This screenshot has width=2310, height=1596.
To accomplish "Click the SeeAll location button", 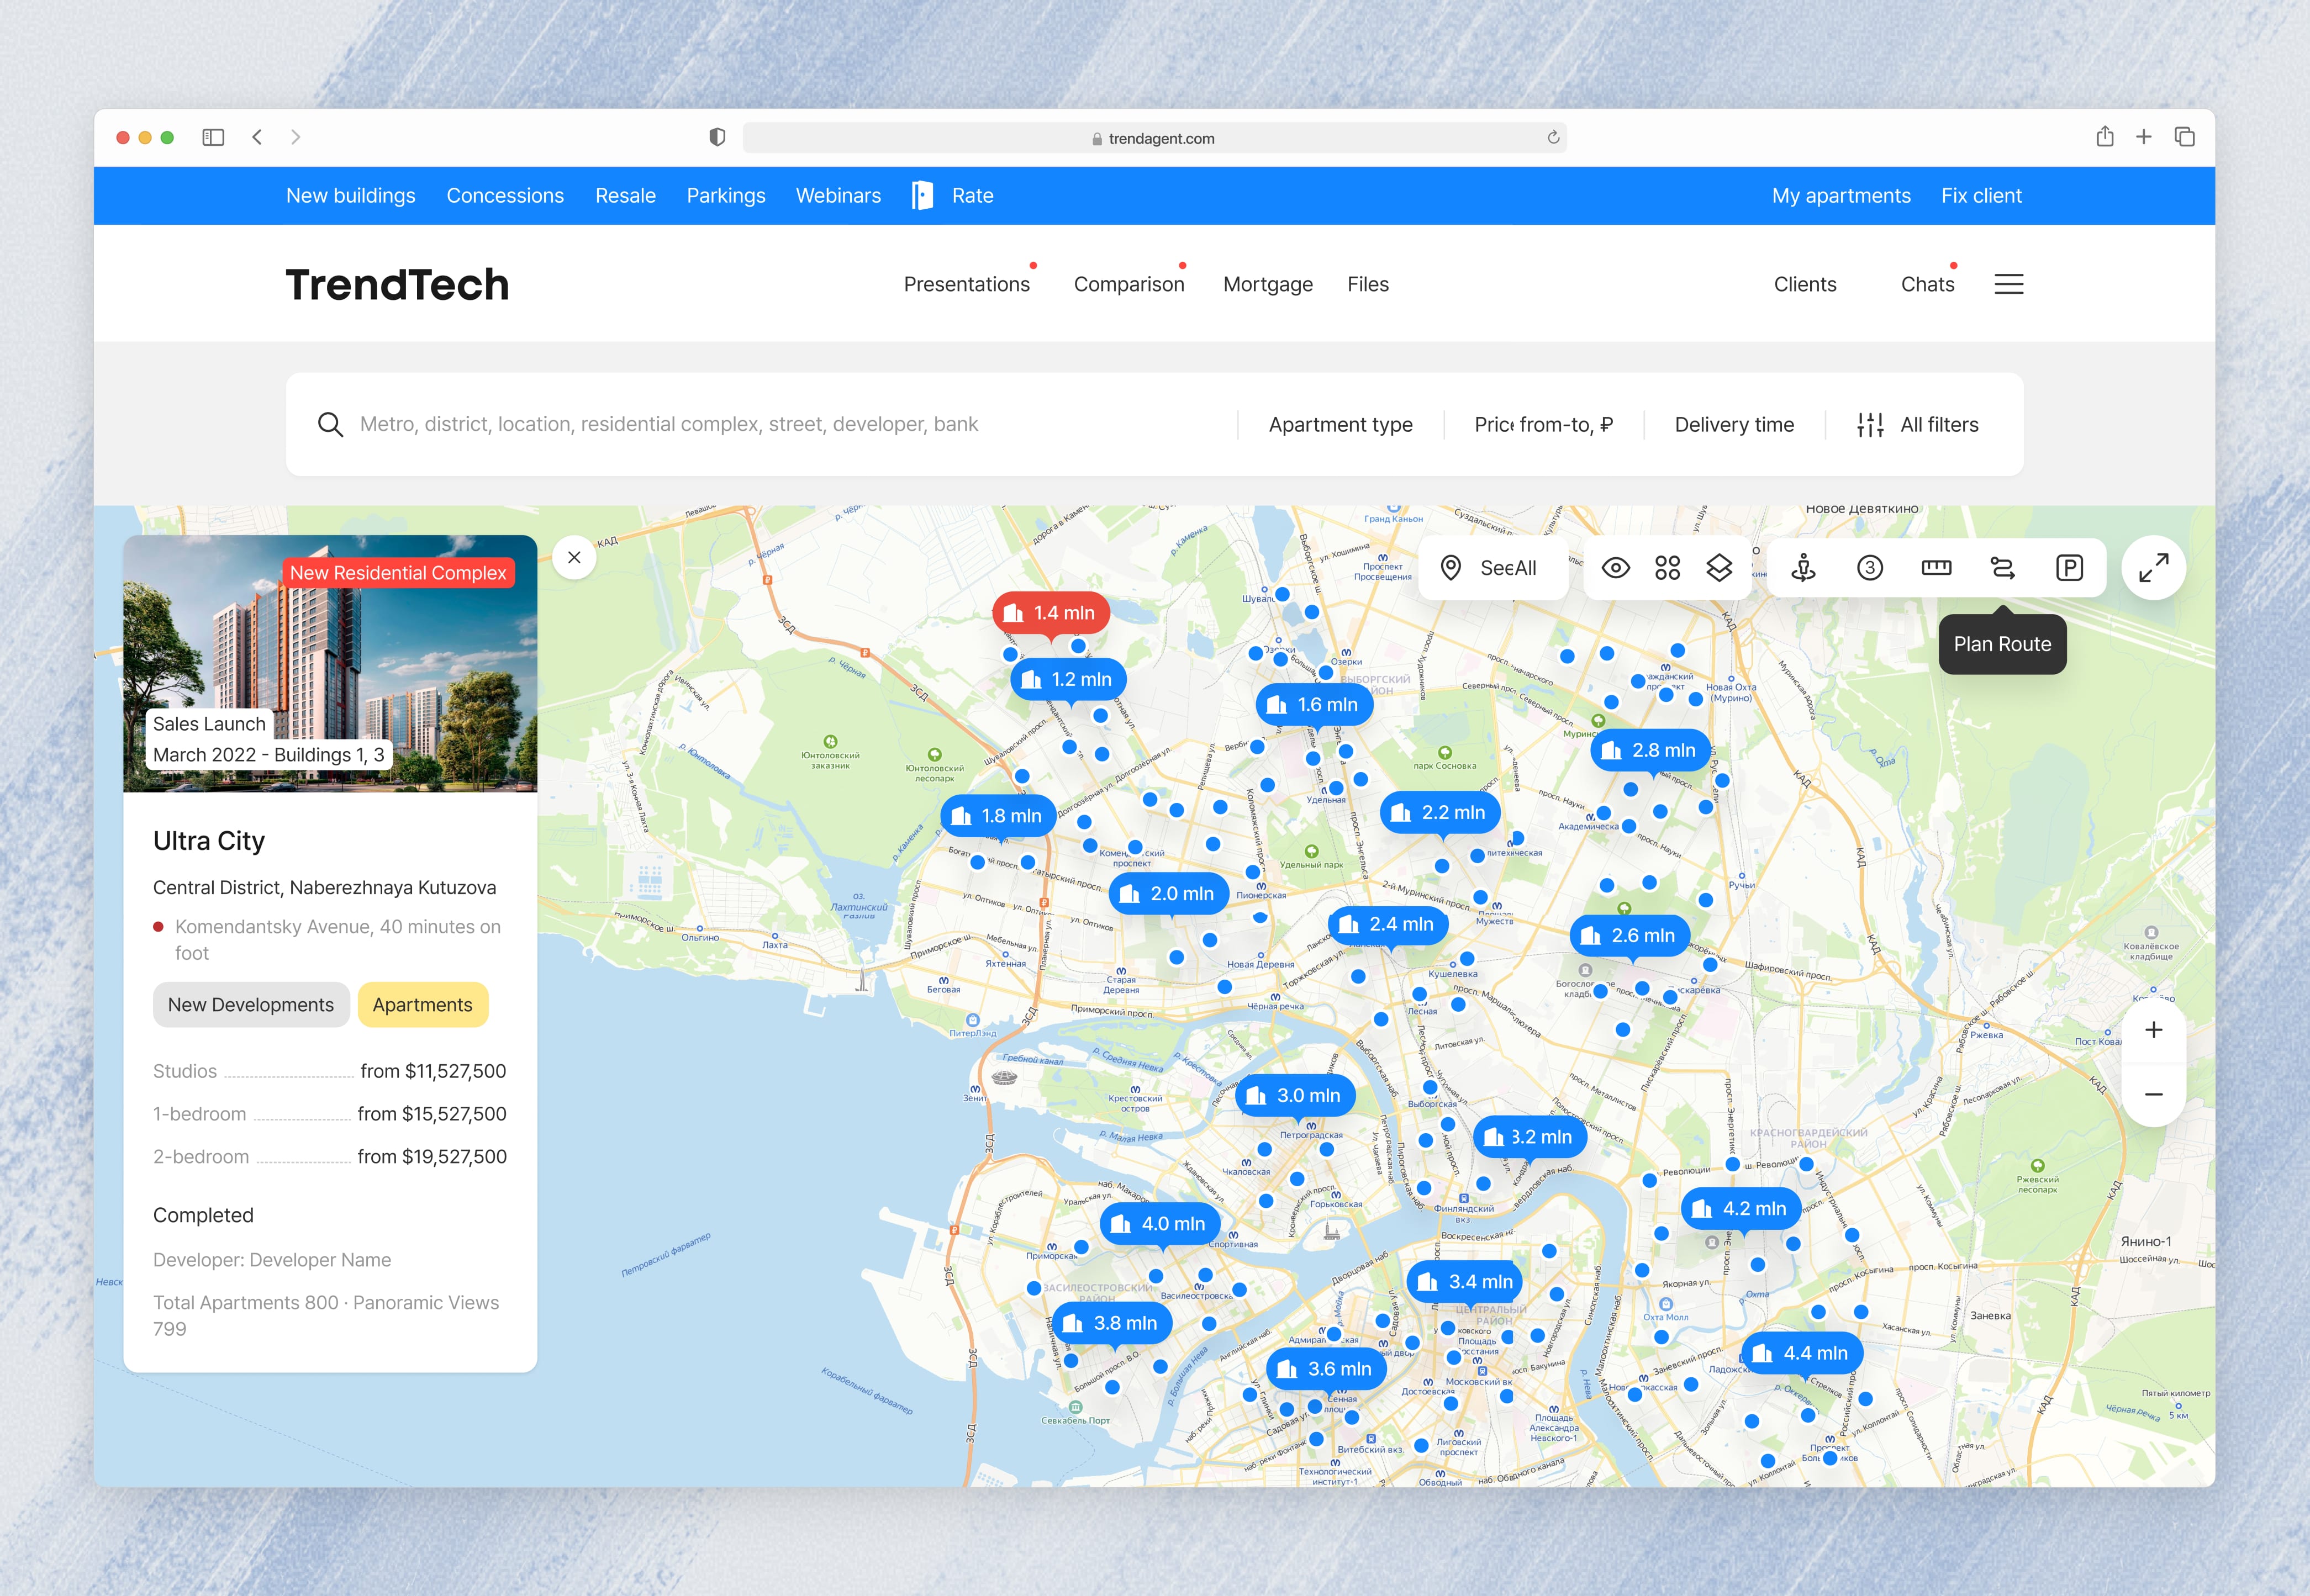I will [x=1493, y=568].
